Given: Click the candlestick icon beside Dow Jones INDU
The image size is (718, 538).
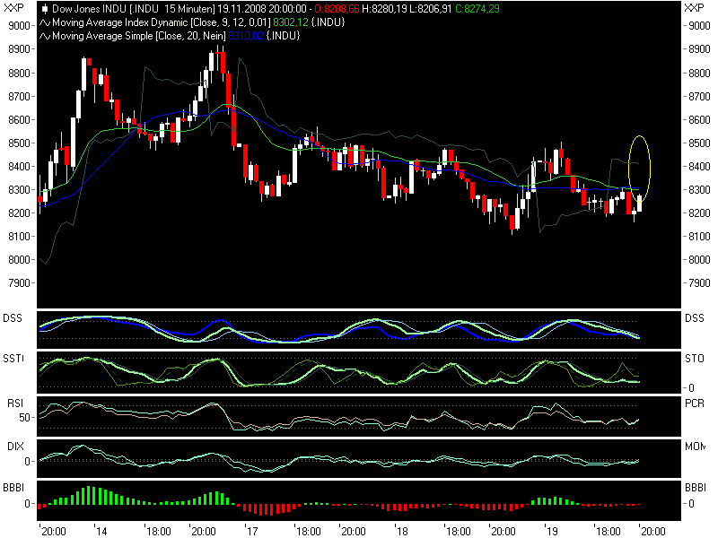Looking at the screenshot, I should [45, 9].
